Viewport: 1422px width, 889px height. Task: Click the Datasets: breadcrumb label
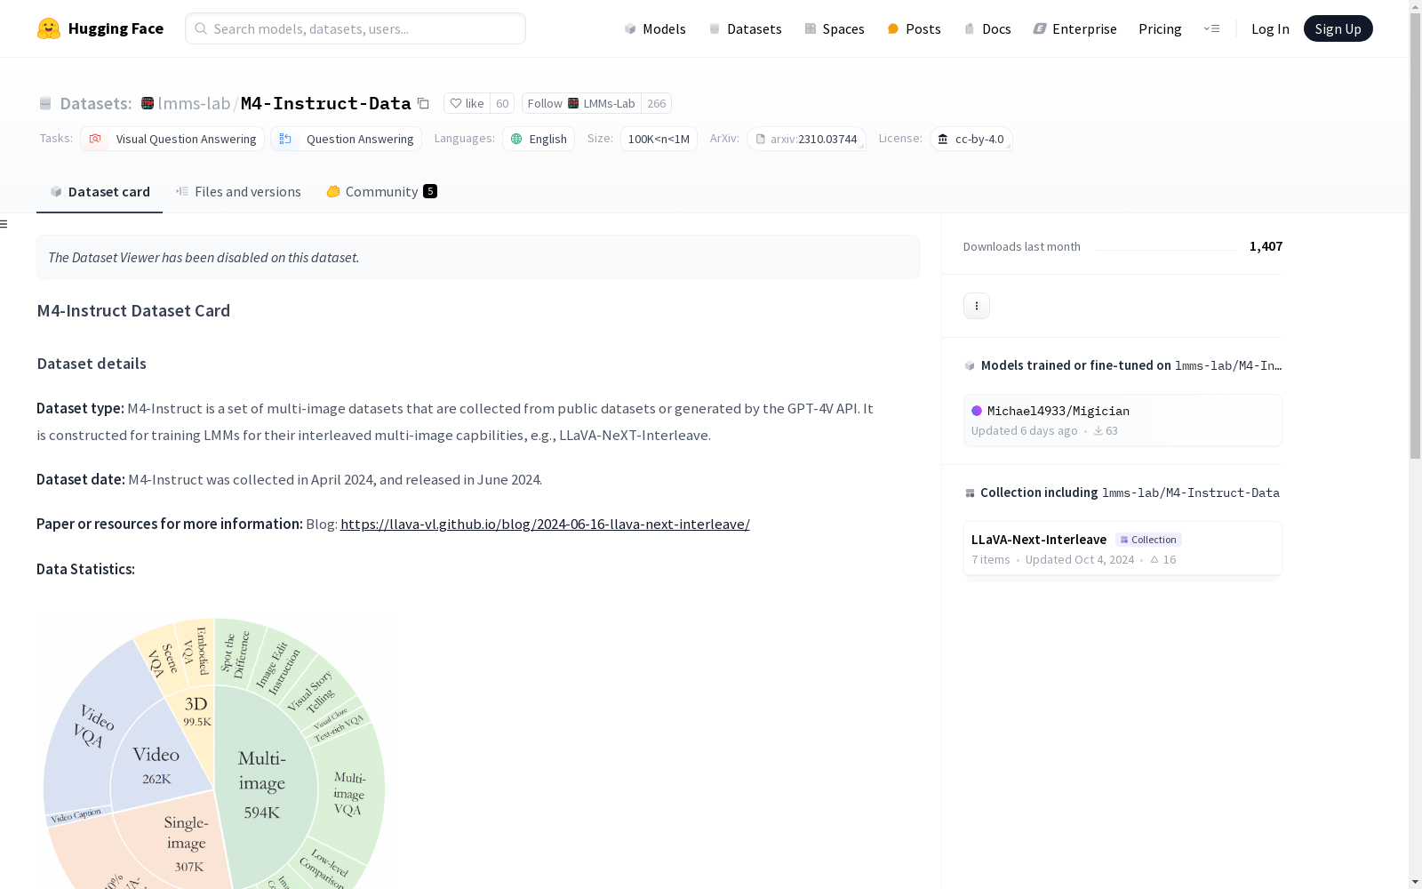coord(95,103)
